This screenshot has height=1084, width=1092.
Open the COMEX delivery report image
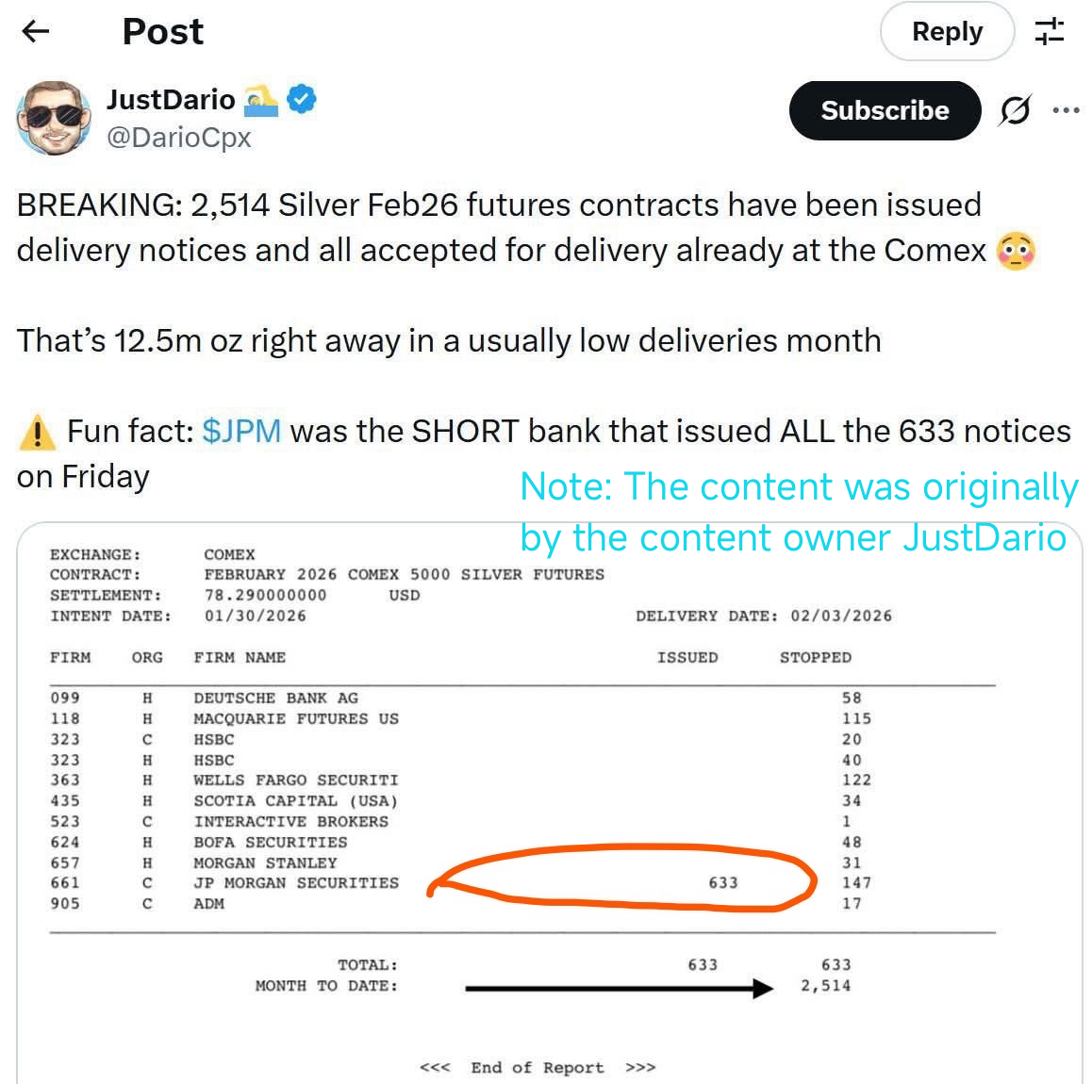pos(550,803)
